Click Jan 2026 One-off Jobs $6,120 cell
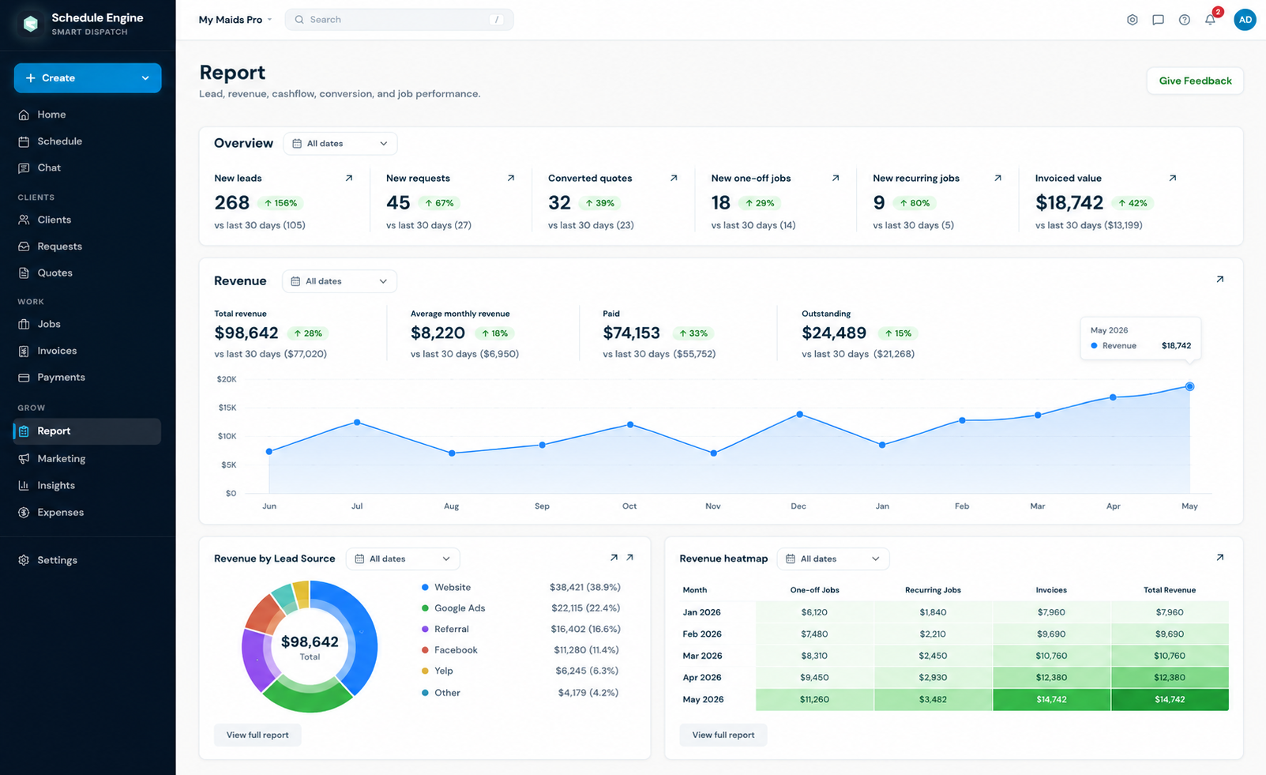Viewport: 1266px width, 775px height. pyautogui.click(x=814, y=612)
